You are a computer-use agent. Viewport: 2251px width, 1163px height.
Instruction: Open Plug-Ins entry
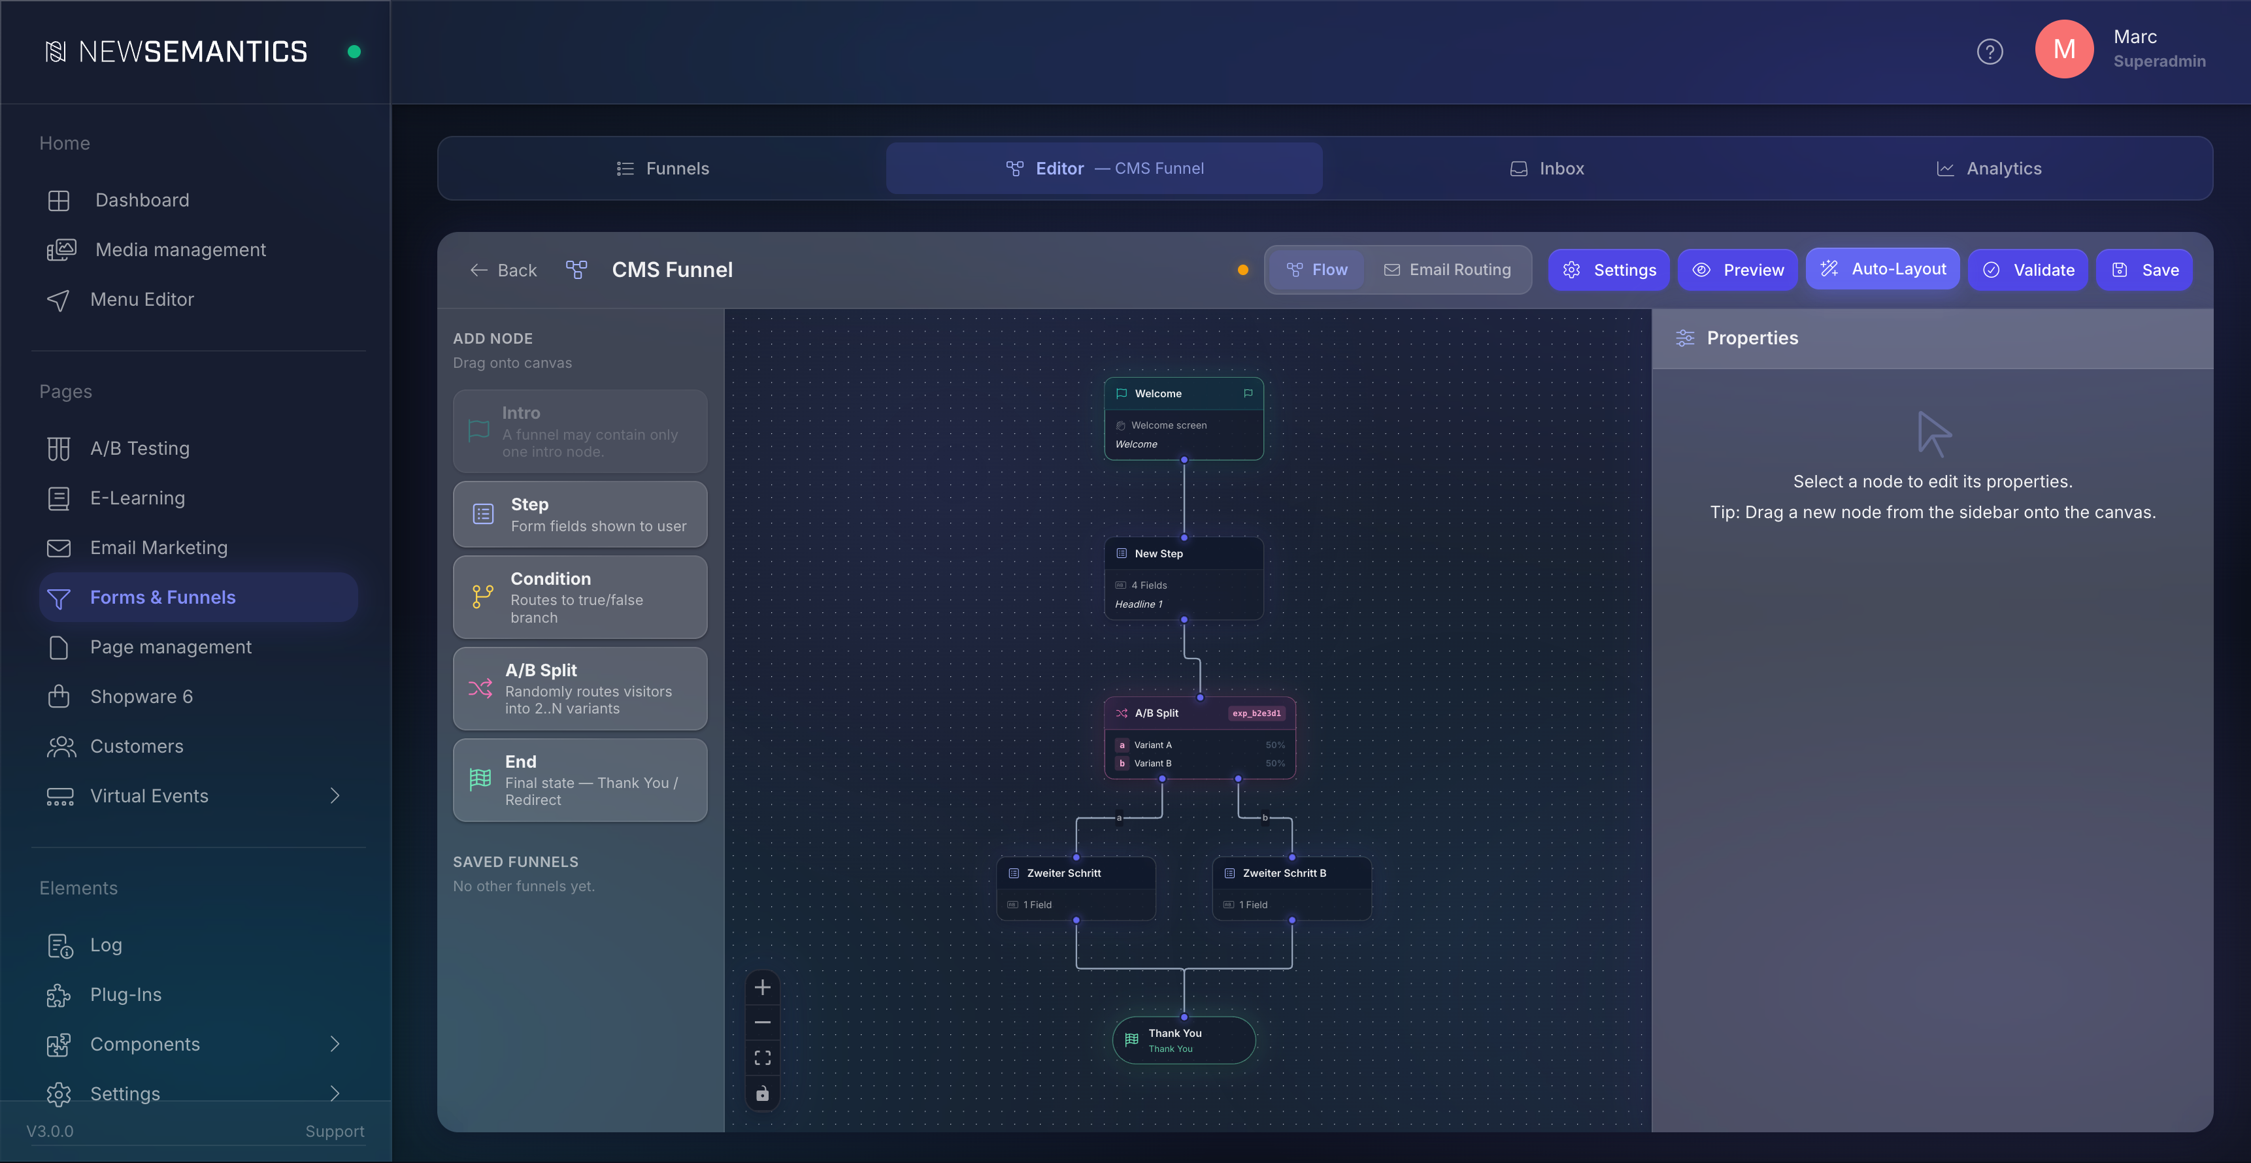(198, 995)
